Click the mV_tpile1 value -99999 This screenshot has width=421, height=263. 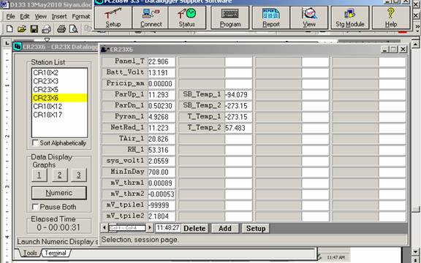(x=162, y=205)
